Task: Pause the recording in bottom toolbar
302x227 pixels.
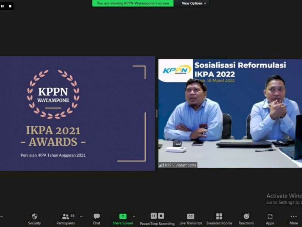Action: click(x=154, y=216)
